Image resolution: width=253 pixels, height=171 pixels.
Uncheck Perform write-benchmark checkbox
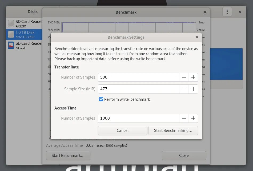(101, 99)
